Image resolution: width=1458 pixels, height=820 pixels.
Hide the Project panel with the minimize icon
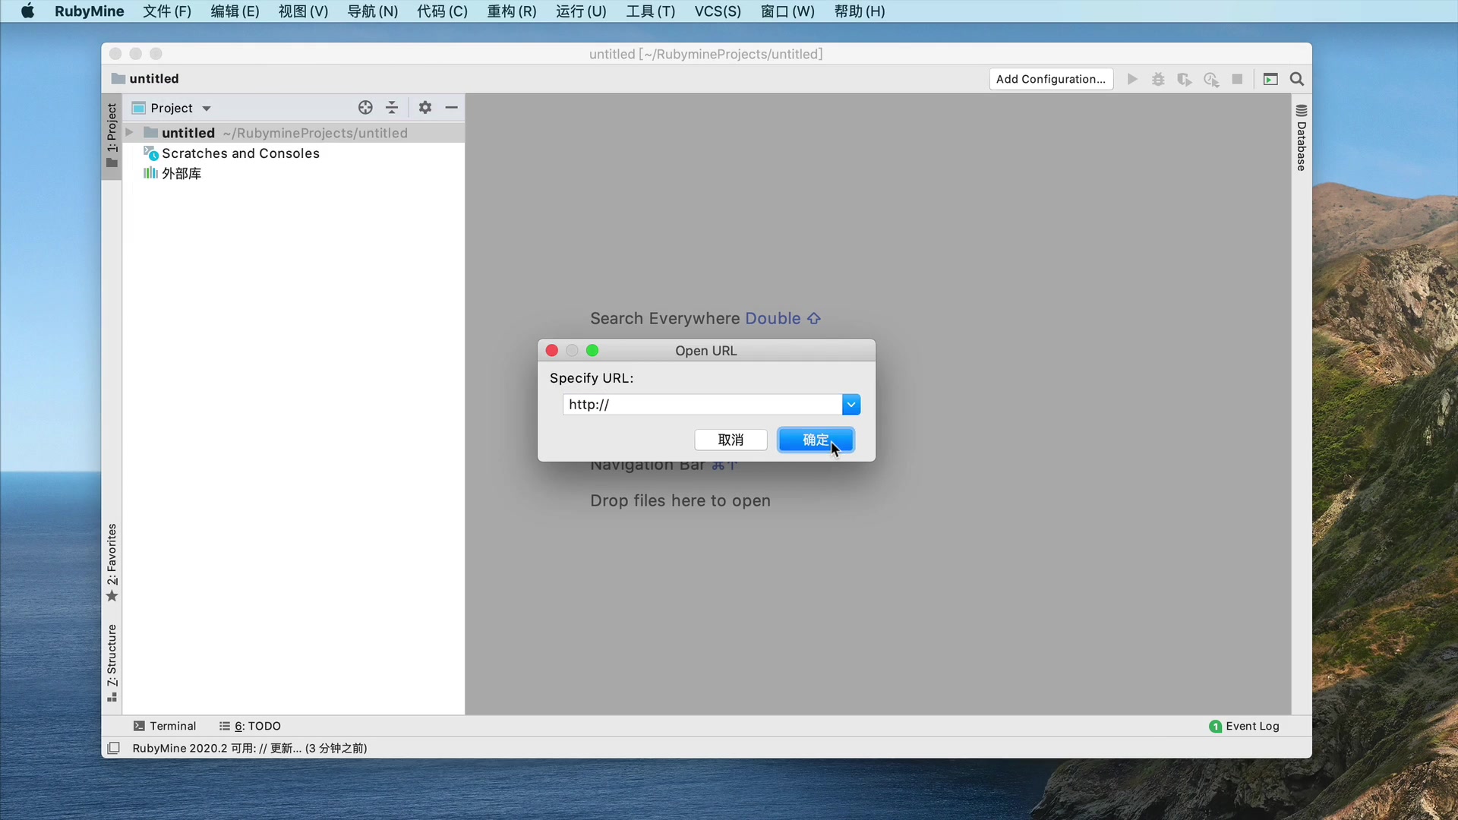coord(452,107)
